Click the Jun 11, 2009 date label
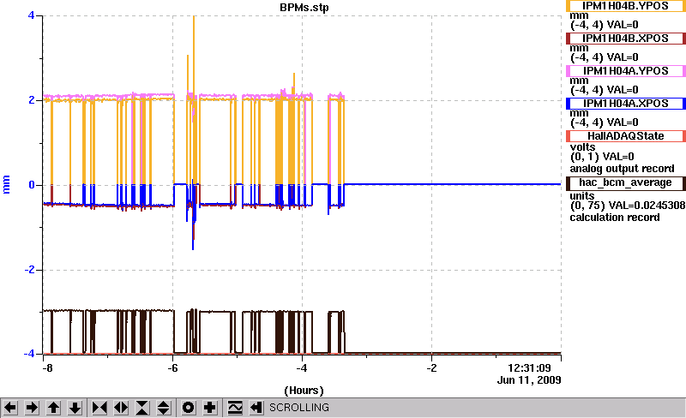This screenshot has height=418, width=686. [x=529, y=380]
